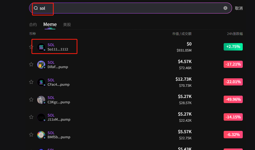255x150 pixels.
Task: Click the token avatar of DifaF...pump
Action: coord(41,65)
